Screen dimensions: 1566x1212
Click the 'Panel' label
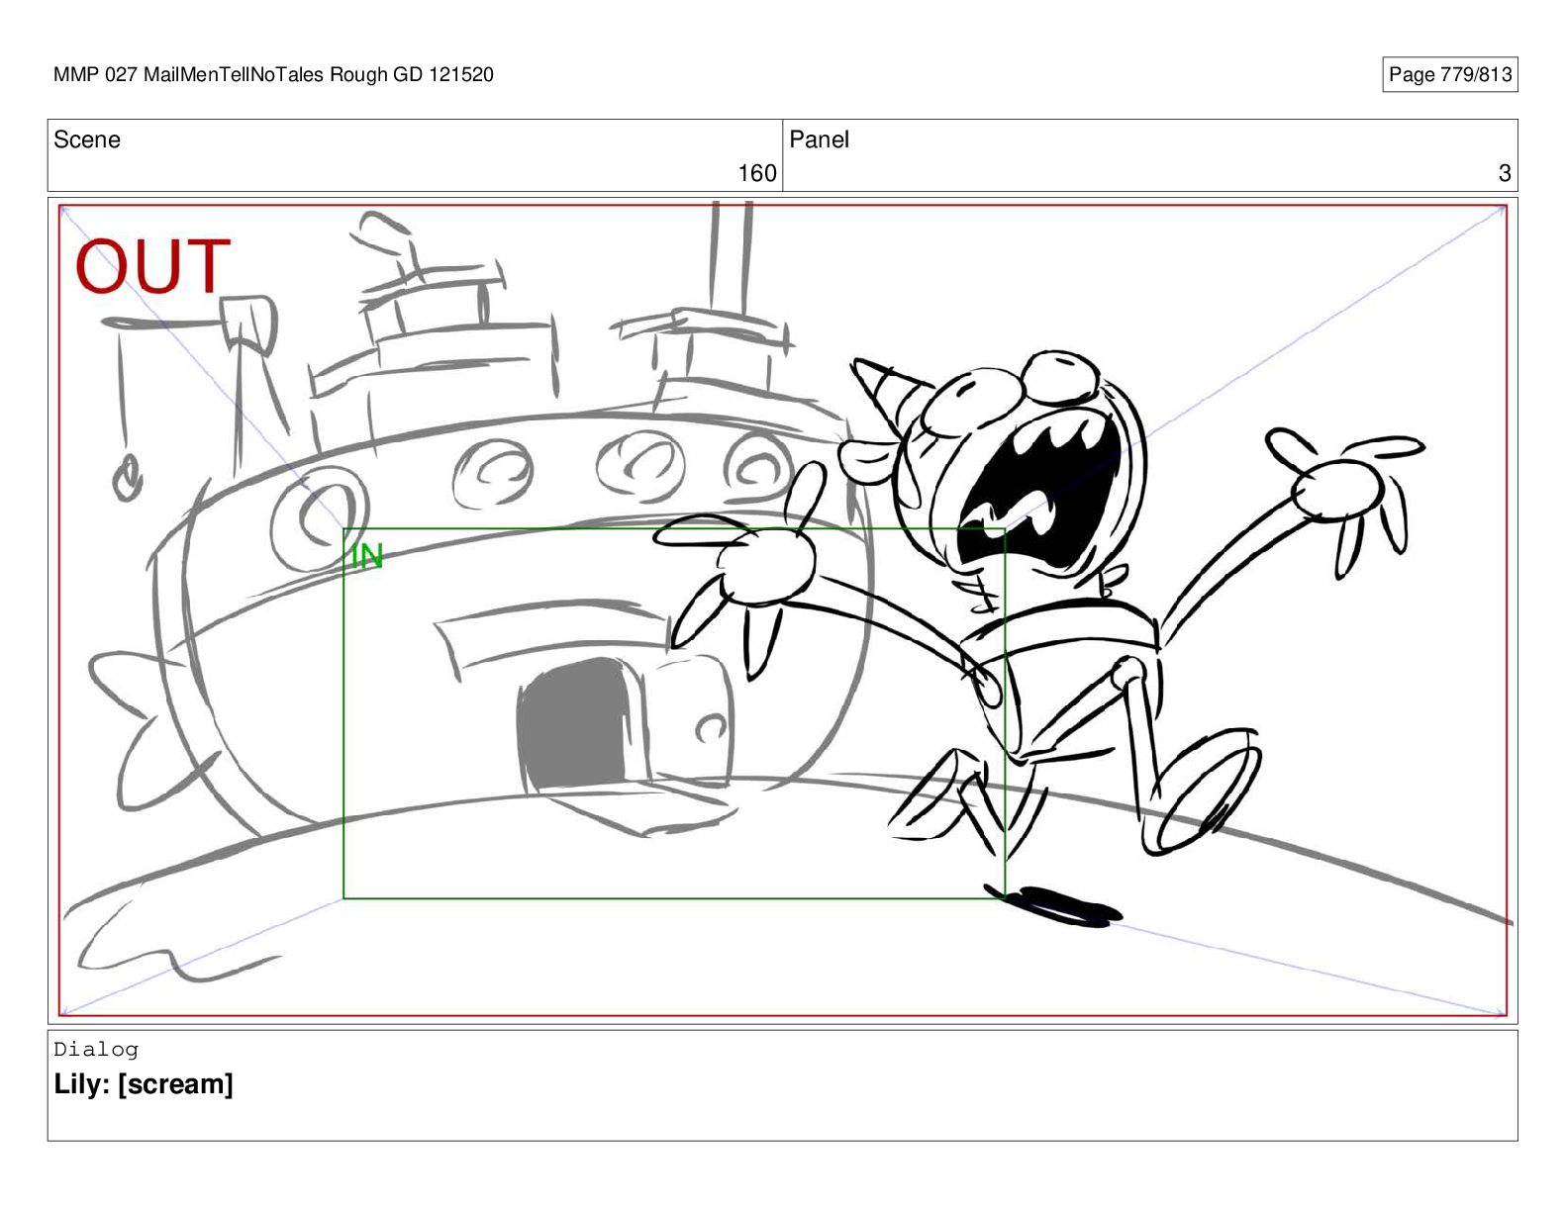pos(819,140)
